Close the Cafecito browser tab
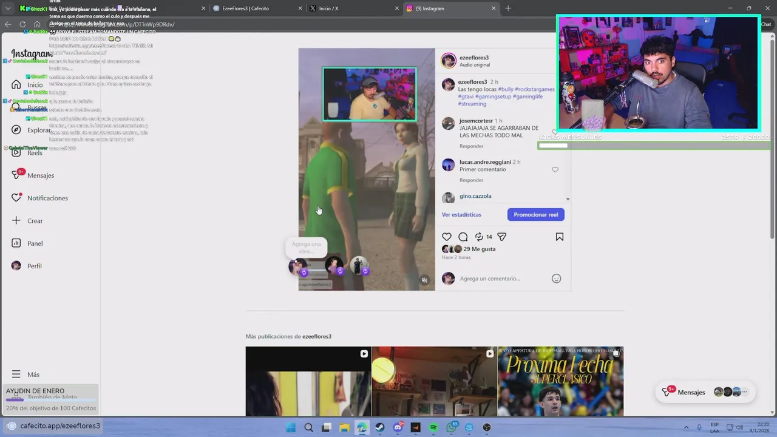Image resolution: width=777 pixels, height=437 pixels. point(299,8)
